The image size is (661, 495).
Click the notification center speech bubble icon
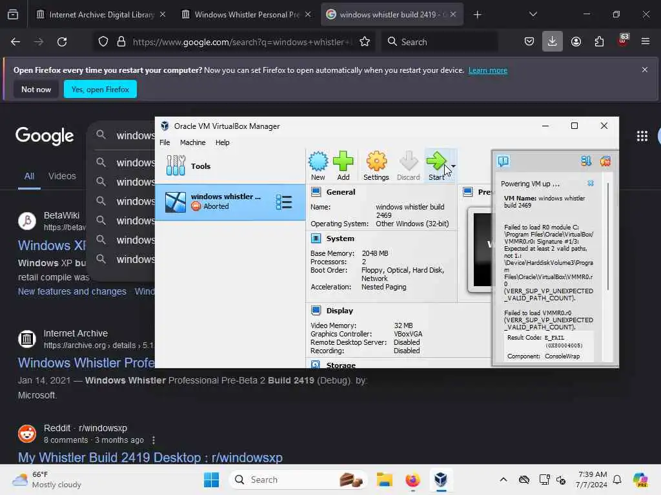[503, 161]
